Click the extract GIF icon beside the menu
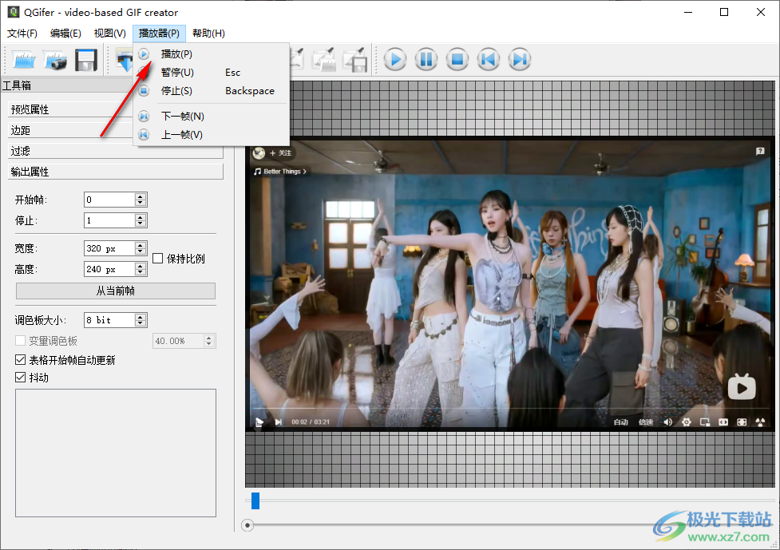The image size is (780, 550). pos(124,60)
